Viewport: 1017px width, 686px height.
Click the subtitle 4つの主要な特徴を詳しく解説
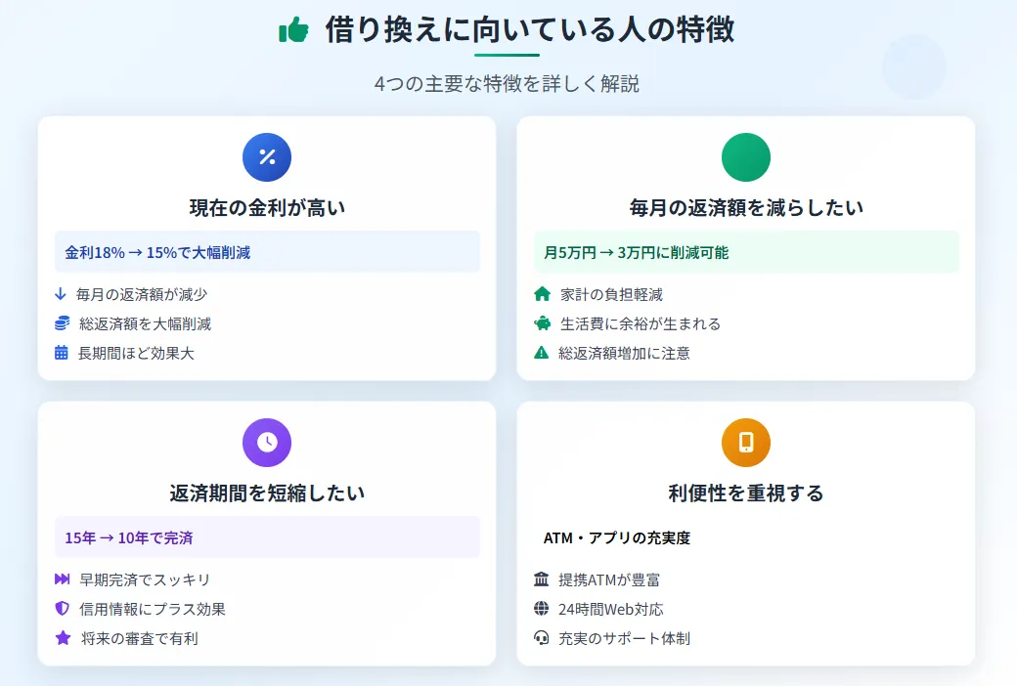tap(507, 84)
